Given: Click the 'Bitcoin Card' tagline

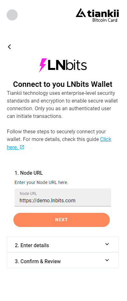Looking at the screenshot, I should (105, 20).
